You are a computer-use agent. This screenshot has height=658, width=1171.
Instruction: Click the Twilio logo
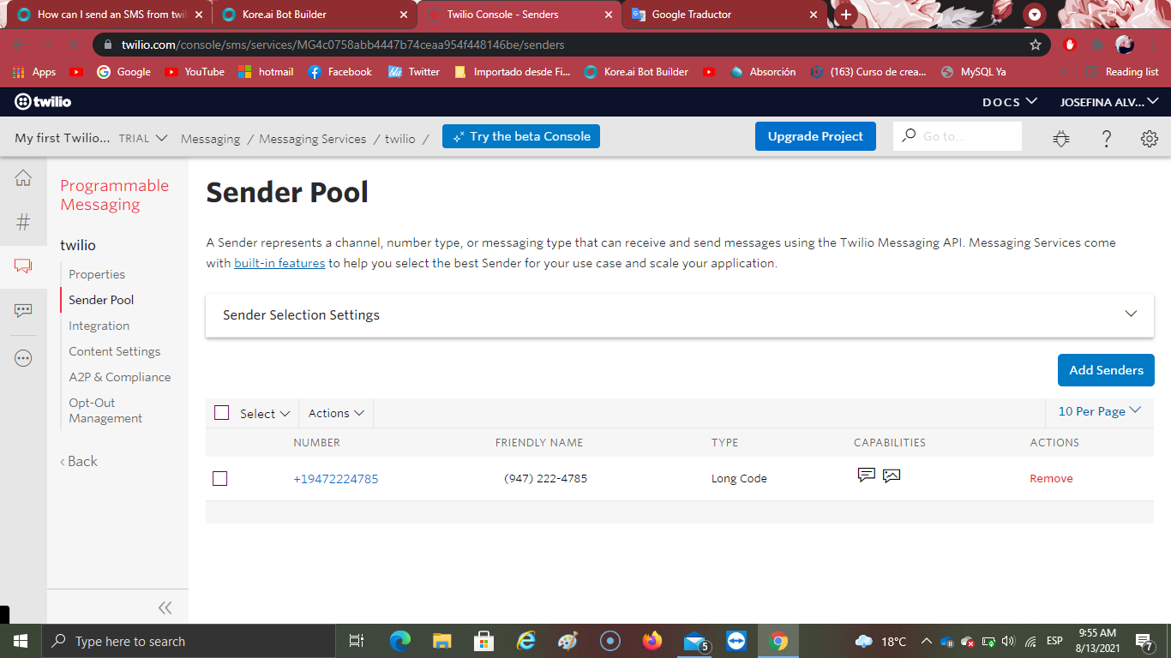click(43, 102)
